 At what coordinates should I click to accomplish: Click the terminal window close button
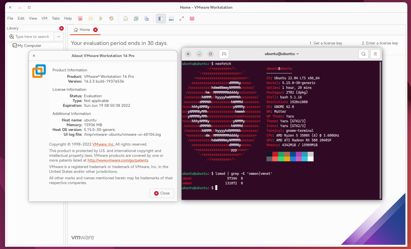[188, 54]
